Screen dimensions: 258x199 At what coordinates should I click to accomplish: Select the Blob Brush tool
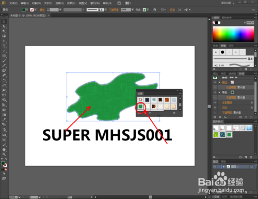[4, 70]
